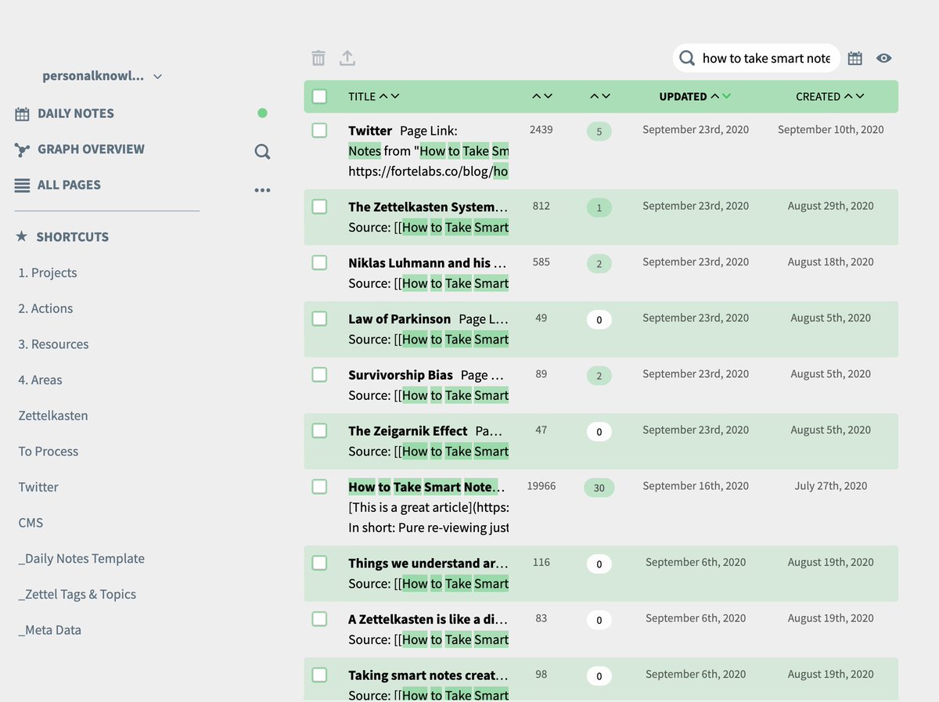Open Survivorship Bias page title
Screen dimensions: 939x702
click(x=401, y=375)
